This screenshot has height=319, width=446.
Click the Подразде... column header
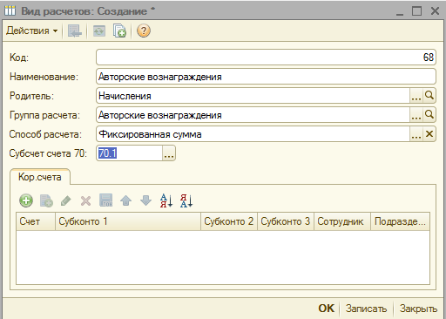(401, 221)
